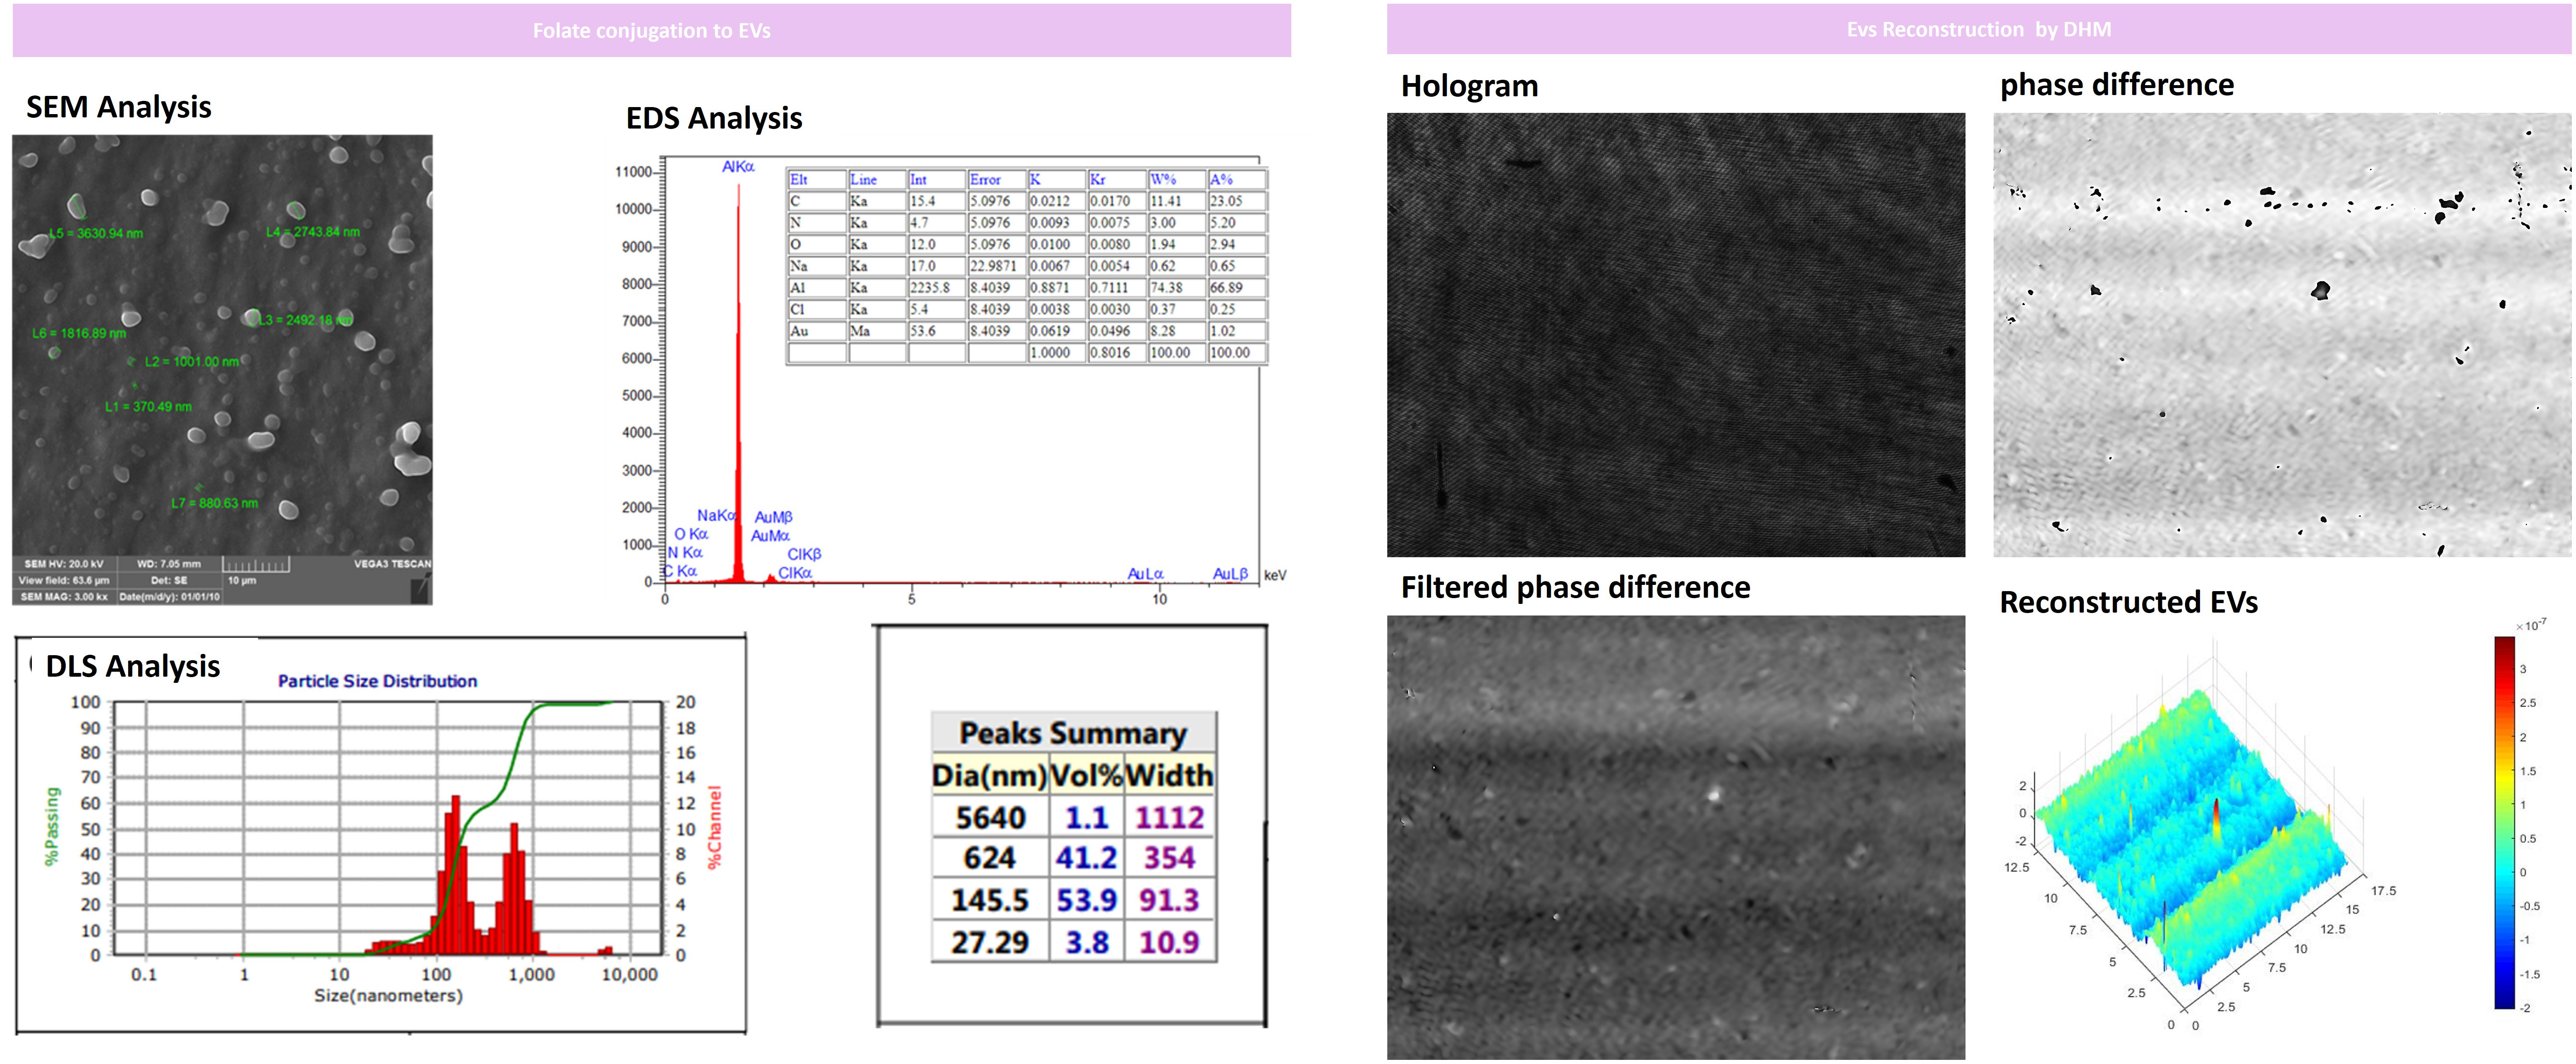
Task: Click the '%Passing' axis label on DLS chart
Action: coord(52,826)
